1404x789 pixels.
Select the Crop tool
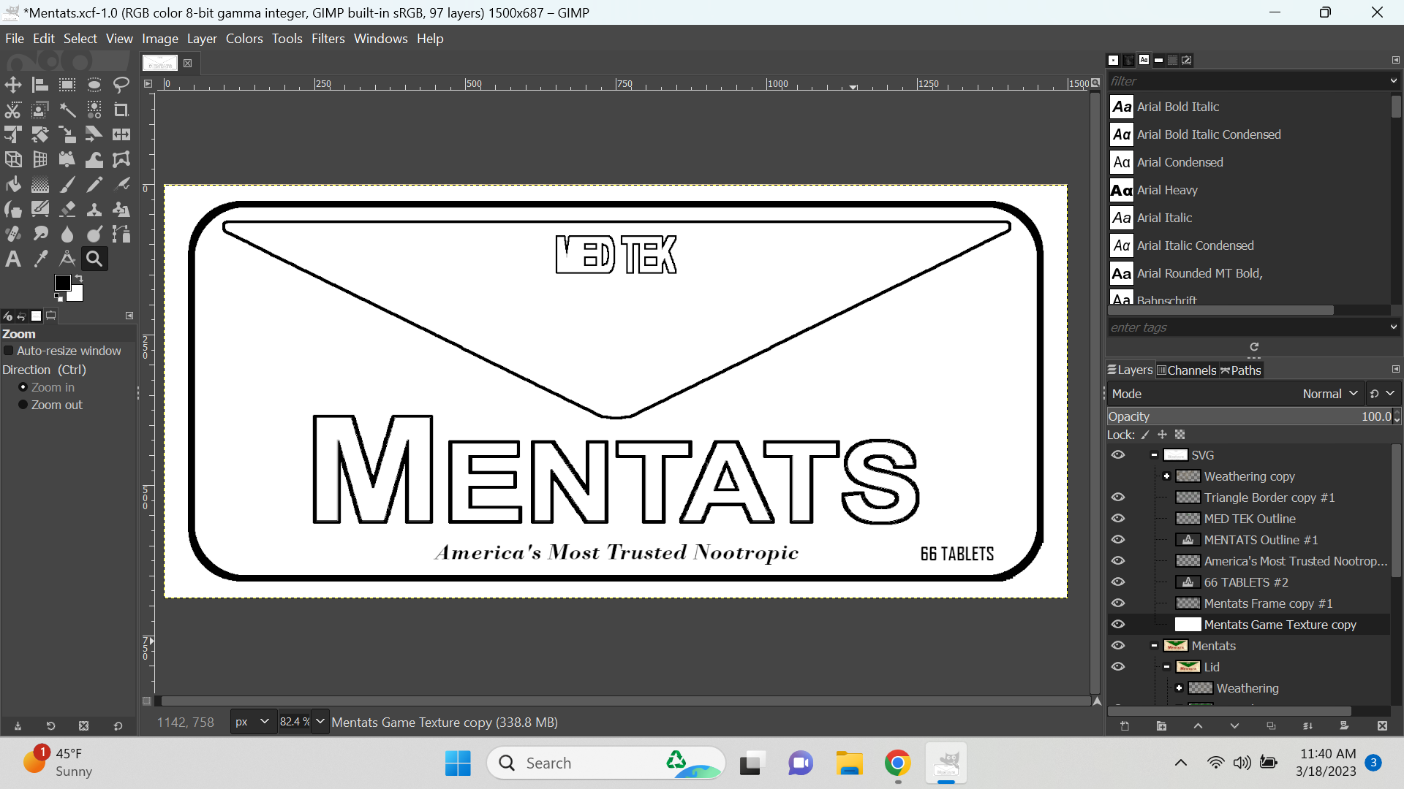click(x=121, y=110)
